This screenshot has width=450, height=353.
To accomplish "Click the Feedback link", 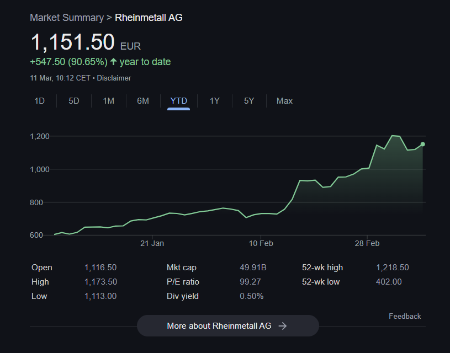I will 405,316.
